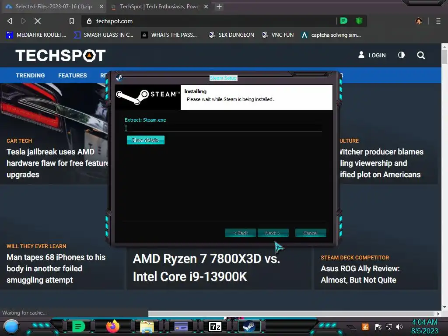Open the green shield extension icon

click(x=359, y=21)
